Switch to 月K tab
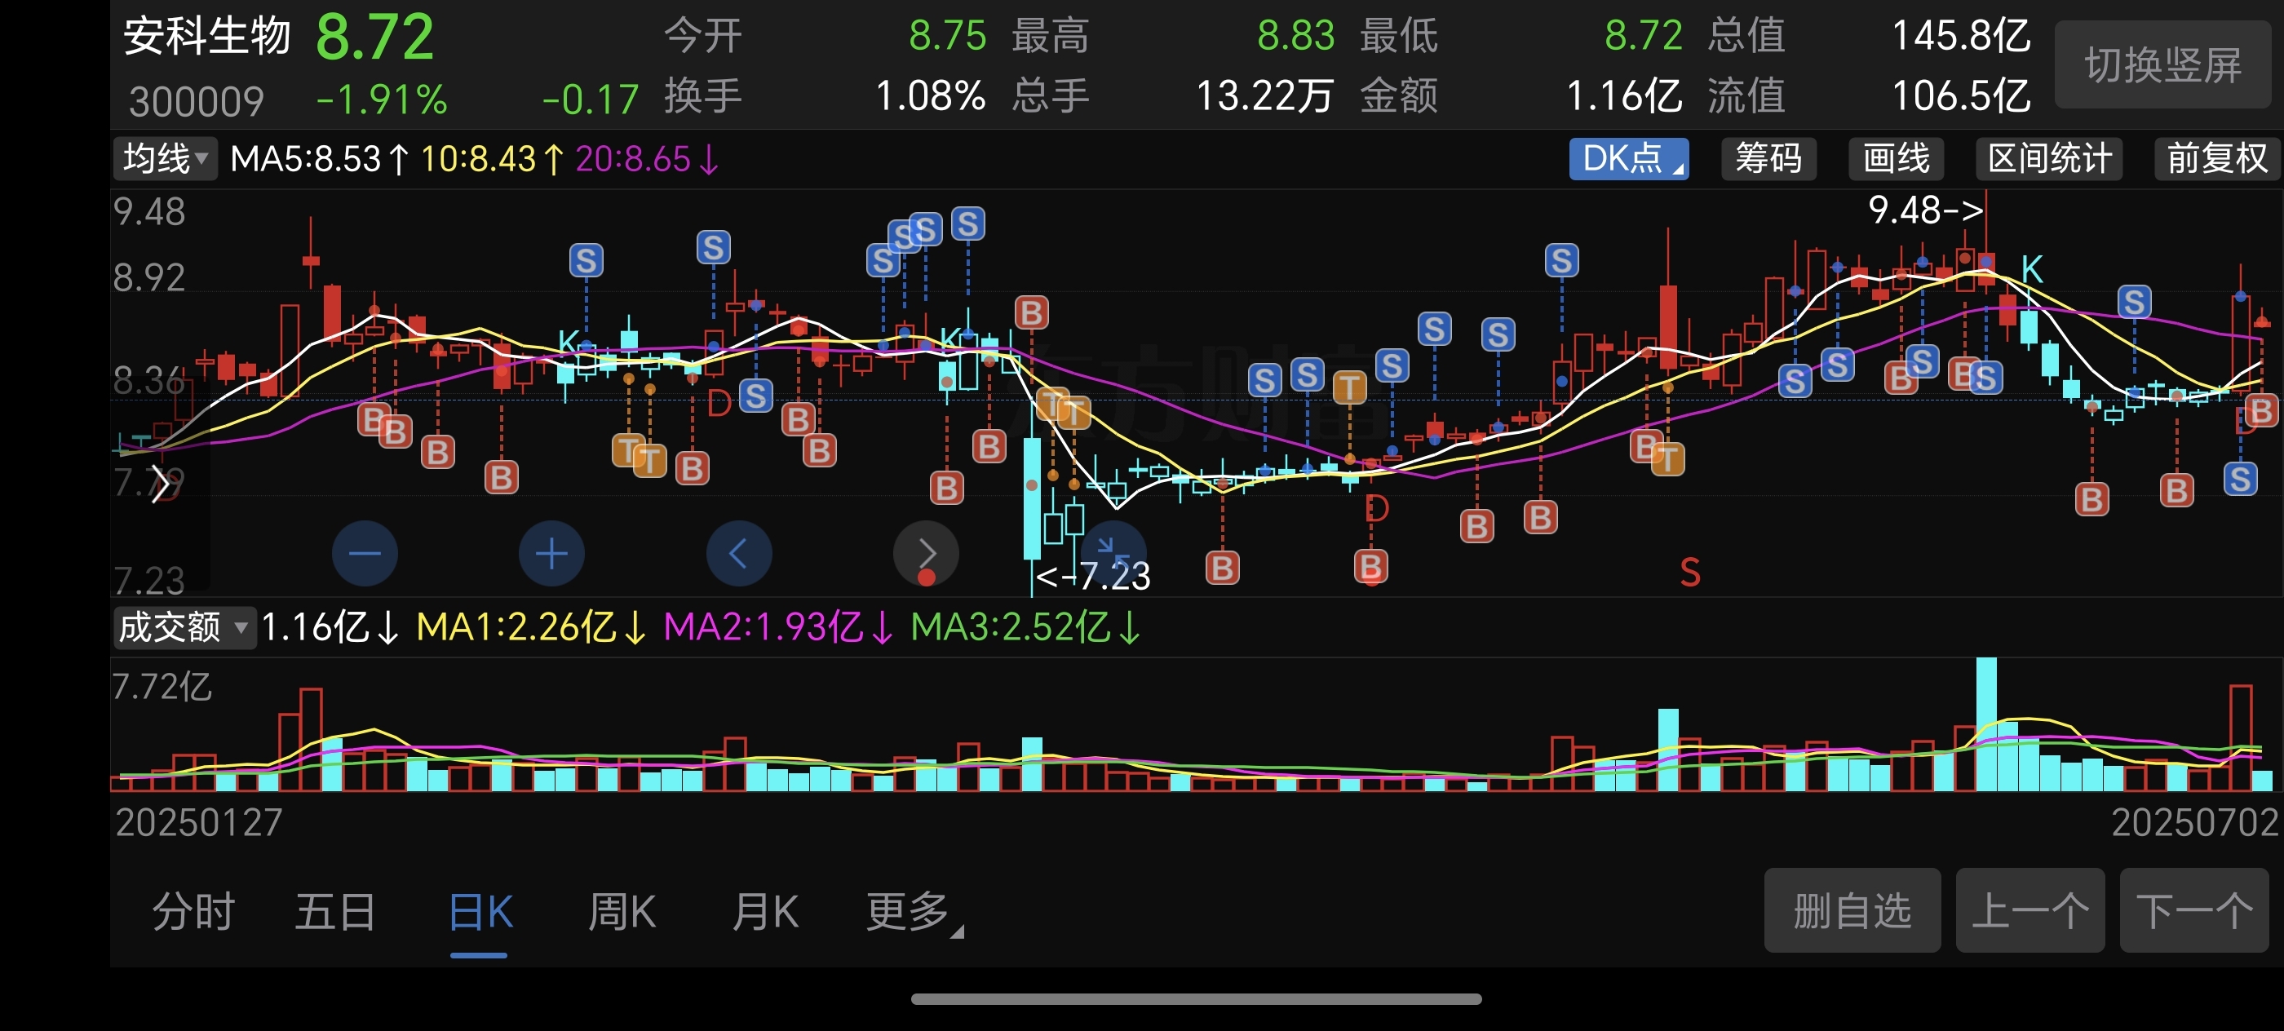Screen dimensions: 2284x1031 (764, 911)
